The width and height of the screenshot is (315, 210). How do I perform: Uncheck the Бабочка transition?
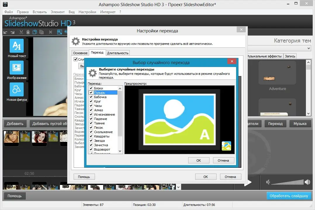(x=91, y=97)
